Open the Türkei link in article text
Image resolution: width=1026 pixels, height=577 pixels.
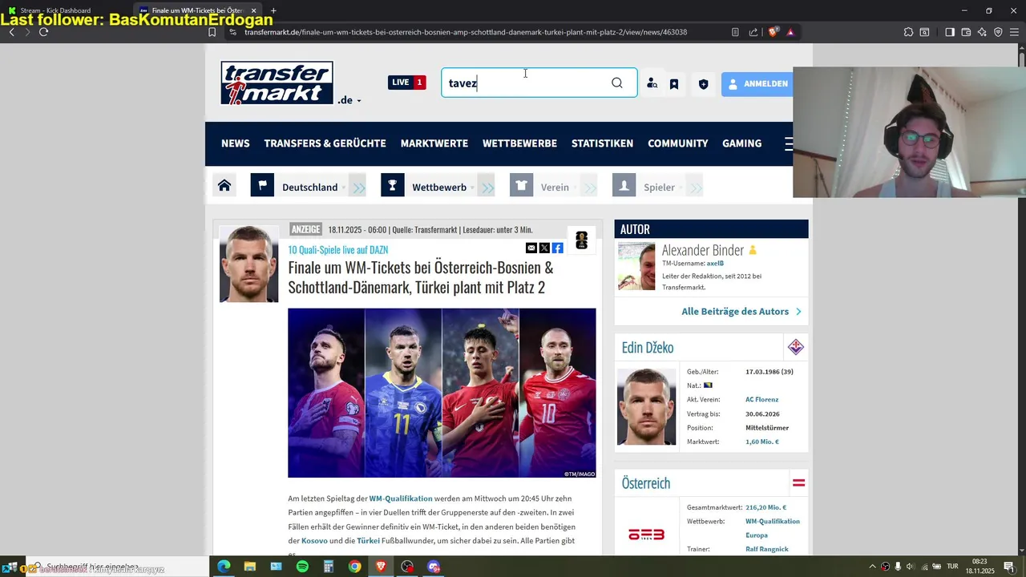click(x=369, y=541)
